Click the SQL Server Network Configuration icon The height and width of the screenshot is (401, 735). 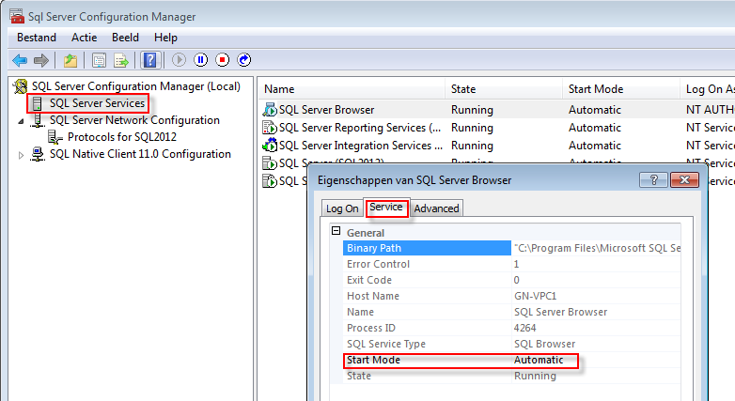click(x=38, y=120)
